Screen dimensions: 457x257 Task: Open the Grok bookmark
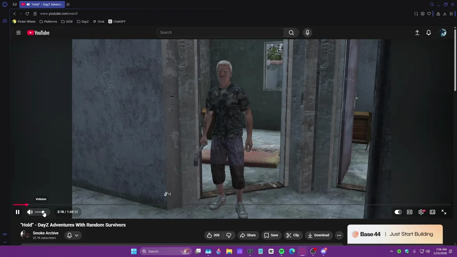click(x=99, y=21)
